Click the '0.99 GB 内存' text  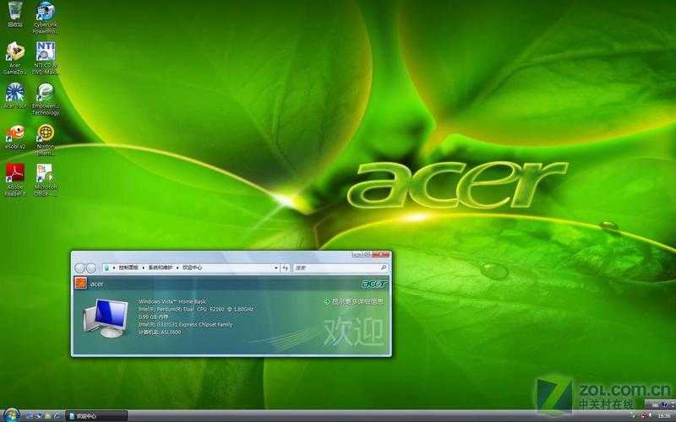pyautogui.click(x=154, y=316)
